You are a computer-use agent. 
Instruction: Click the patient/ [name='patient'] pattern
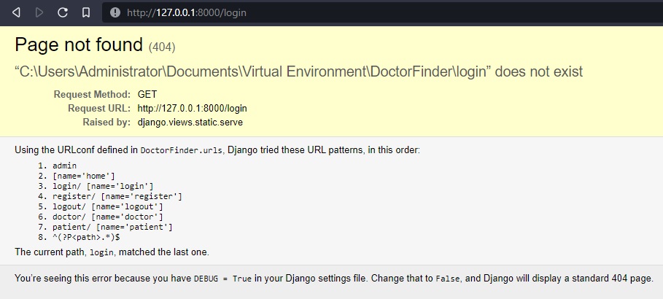[x=112, y=227]
